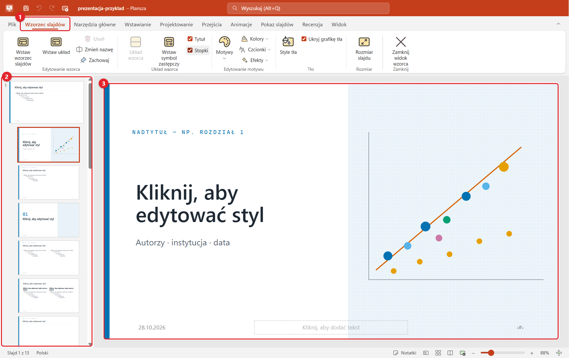Click the zoom in plus icon
Image resolution: width=569 pixels, height=358 pixels.
pyautogui.click(x=532, y=353)
